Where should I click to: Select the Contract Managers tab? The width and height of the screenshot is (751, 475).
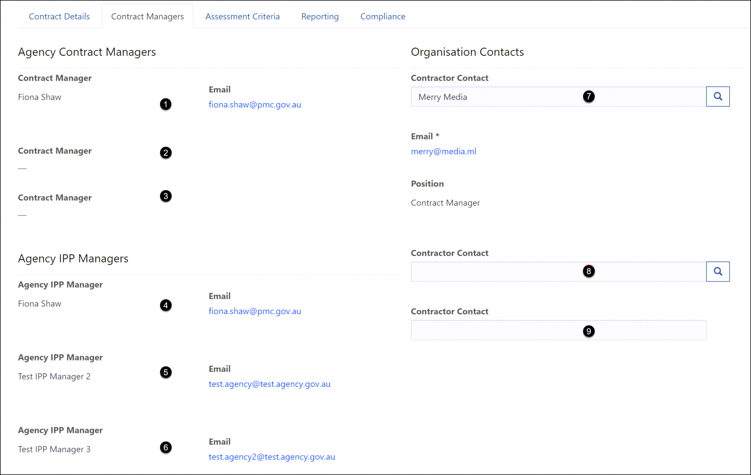(147, 16)
